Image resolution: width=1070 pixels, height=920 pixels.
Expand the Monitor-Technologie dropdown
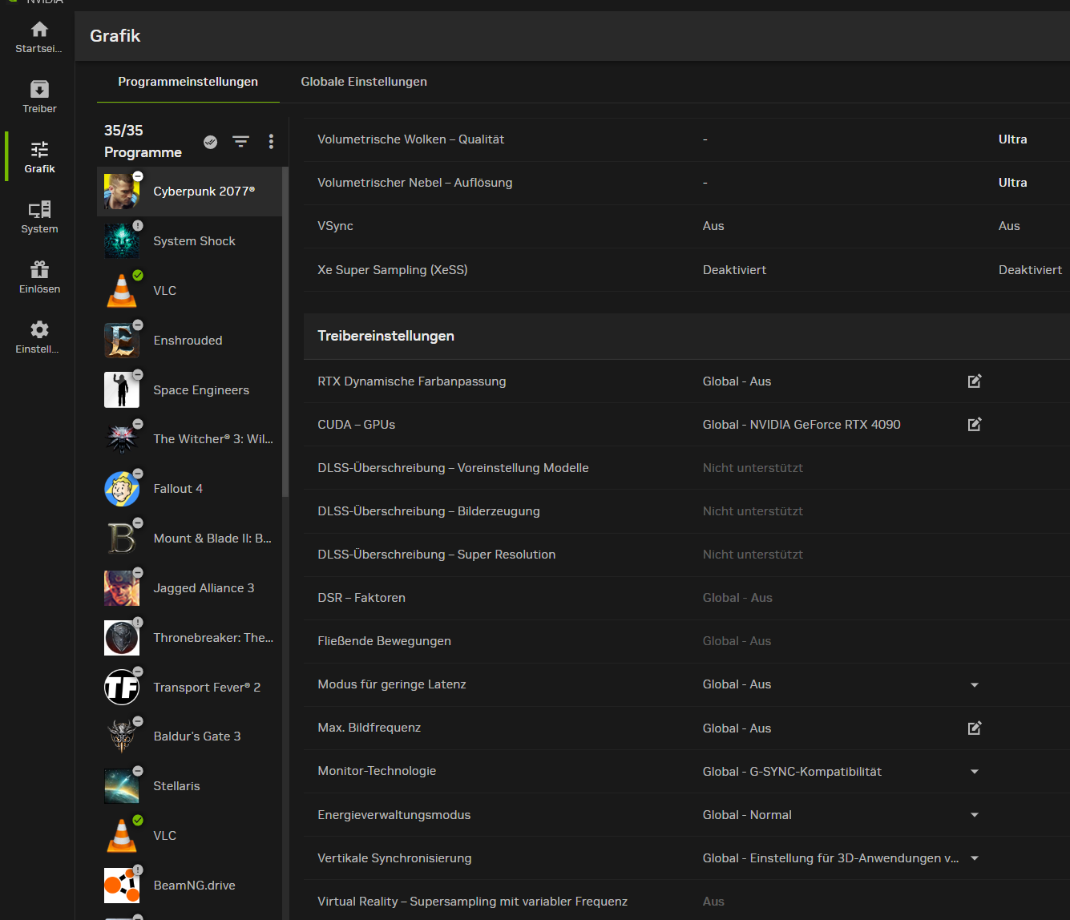(975, 772)
